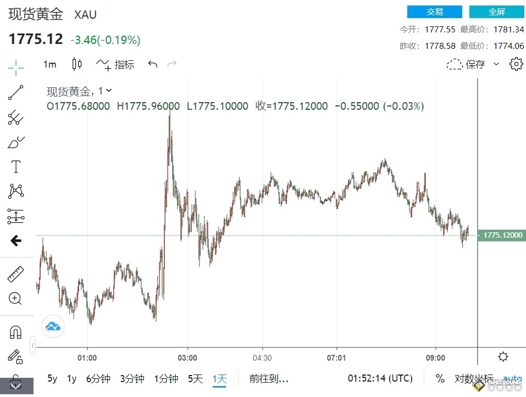526x397 pixels.
Task: Open the pattern drawing tool
Action: click(x=16, y=192)
